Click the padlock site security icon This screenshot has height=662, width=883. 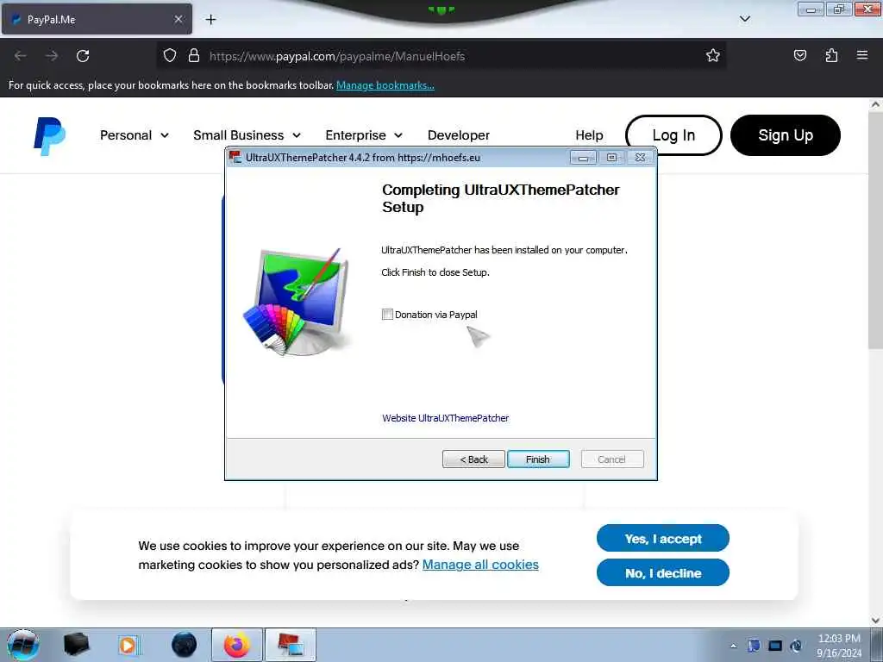[194, 56]
